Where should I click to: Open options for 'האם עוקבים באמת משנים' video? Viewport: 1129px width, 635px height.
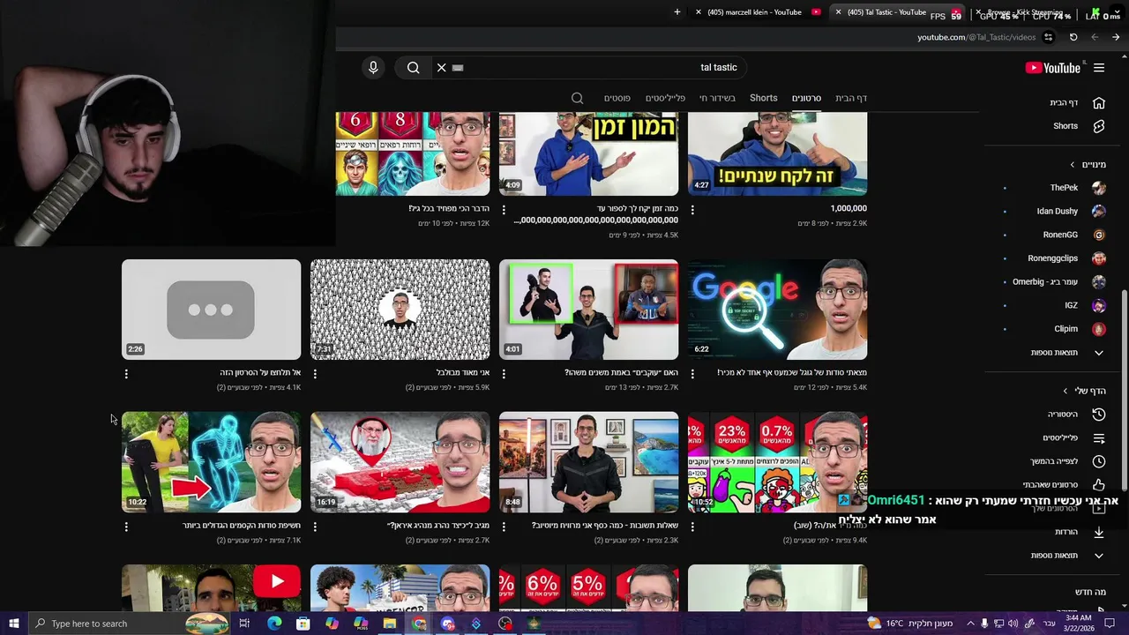(504, 374)
